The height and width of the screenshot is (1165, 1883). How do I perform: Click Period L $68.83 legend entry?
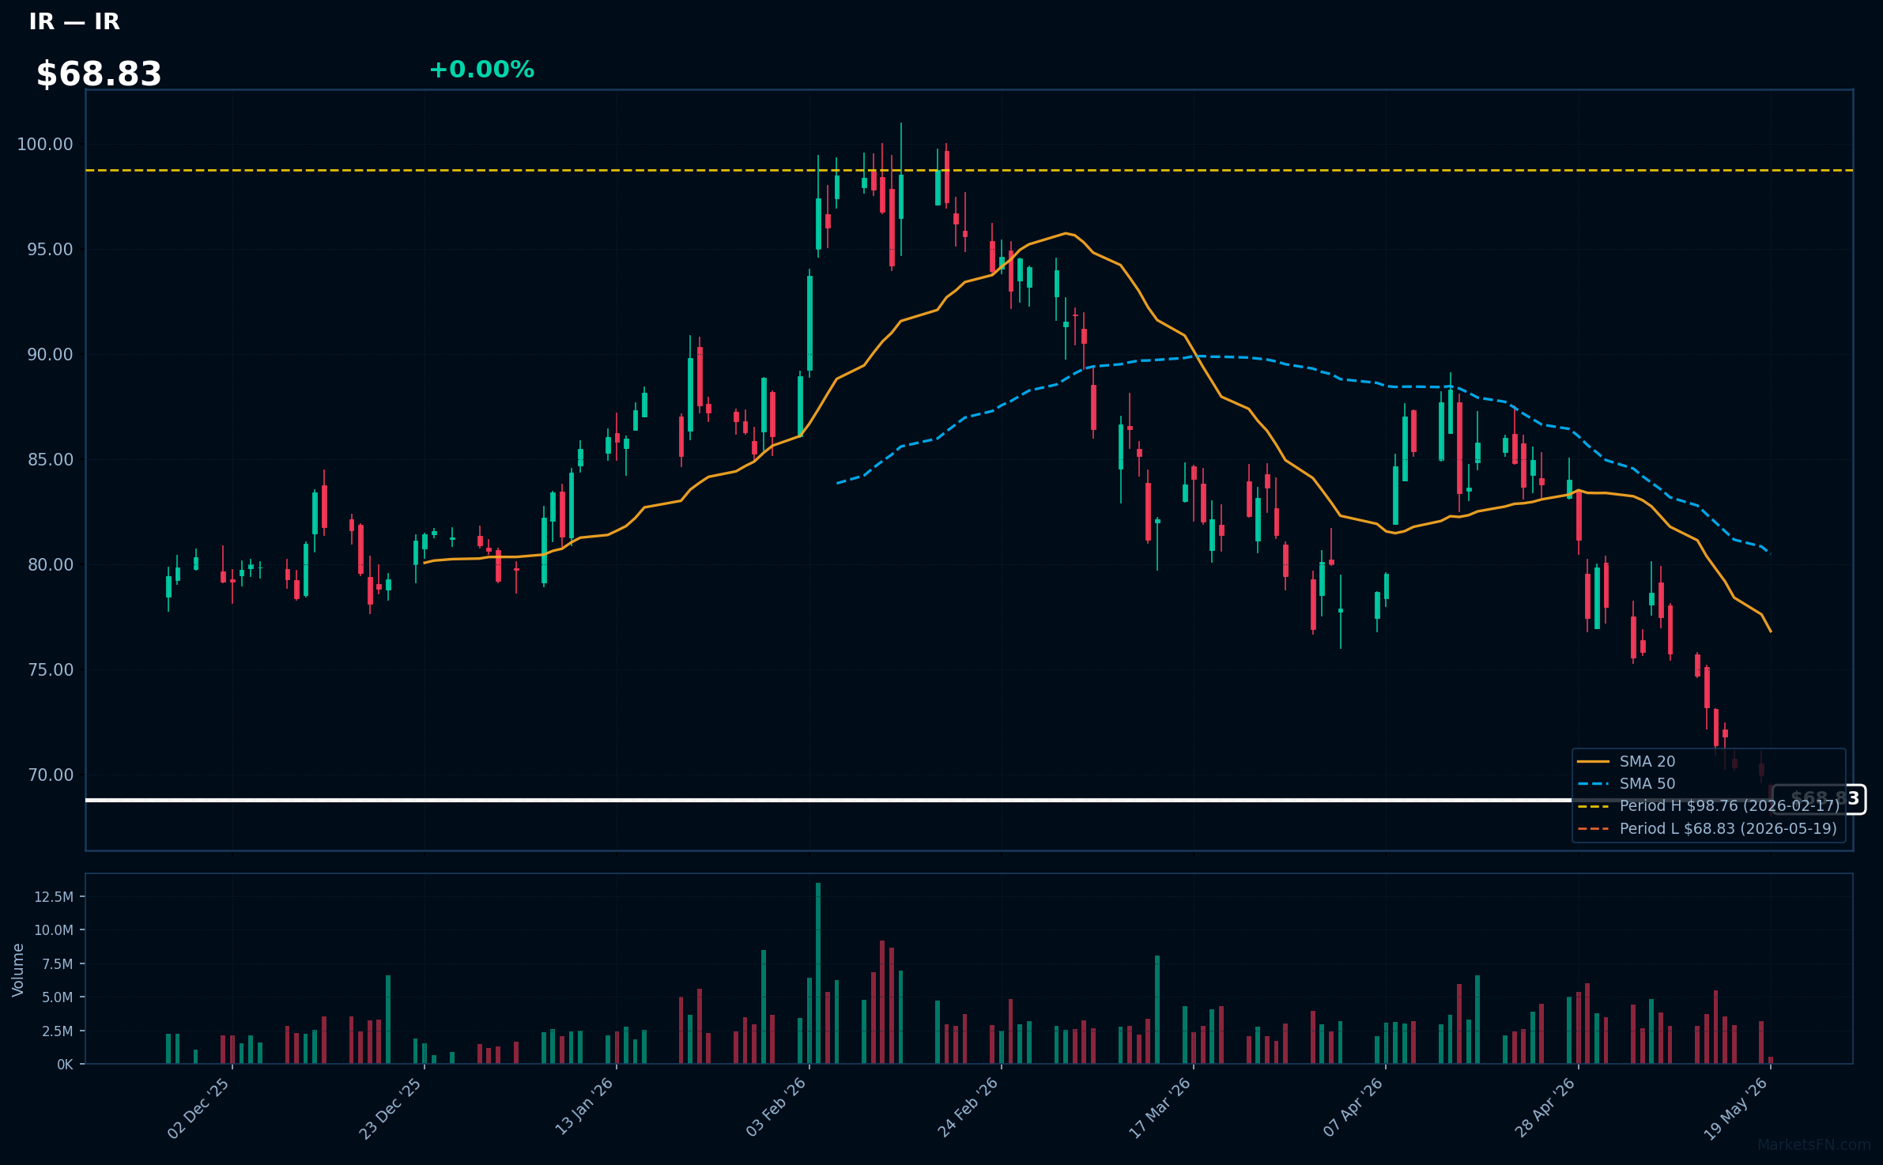(1708, 828)
